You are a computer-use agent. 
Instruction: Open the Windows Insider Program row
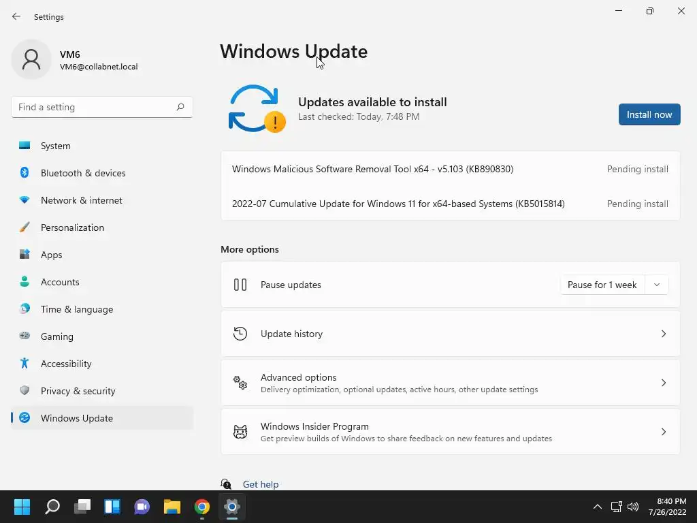pos(451,431)
